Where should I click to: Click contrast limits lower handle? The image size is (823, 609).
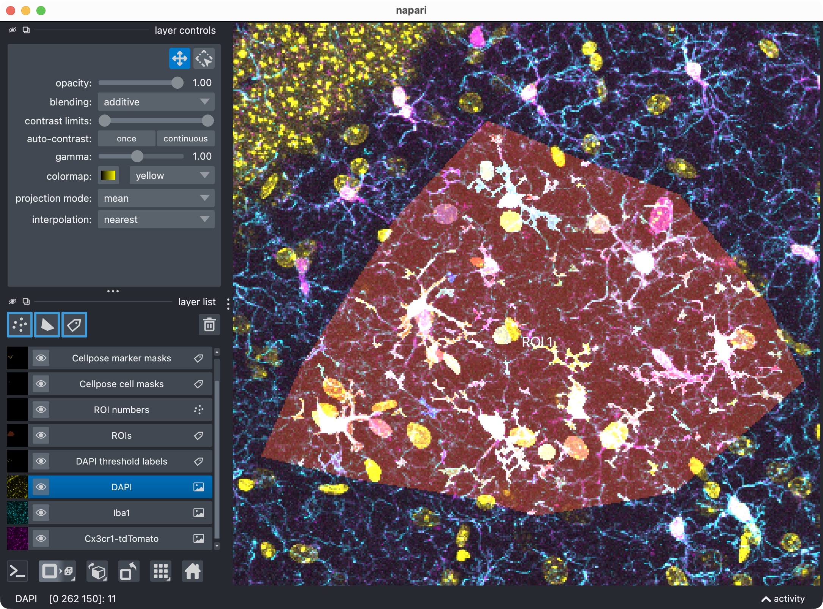tap(104, 121)
